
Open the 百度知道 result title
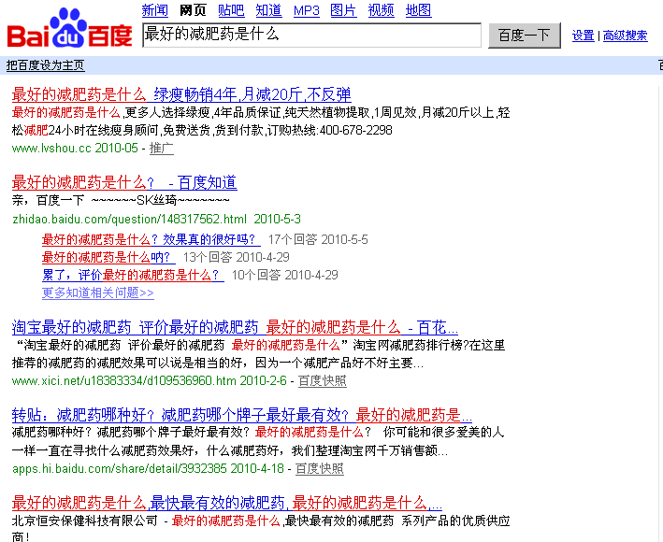point(124,182)
